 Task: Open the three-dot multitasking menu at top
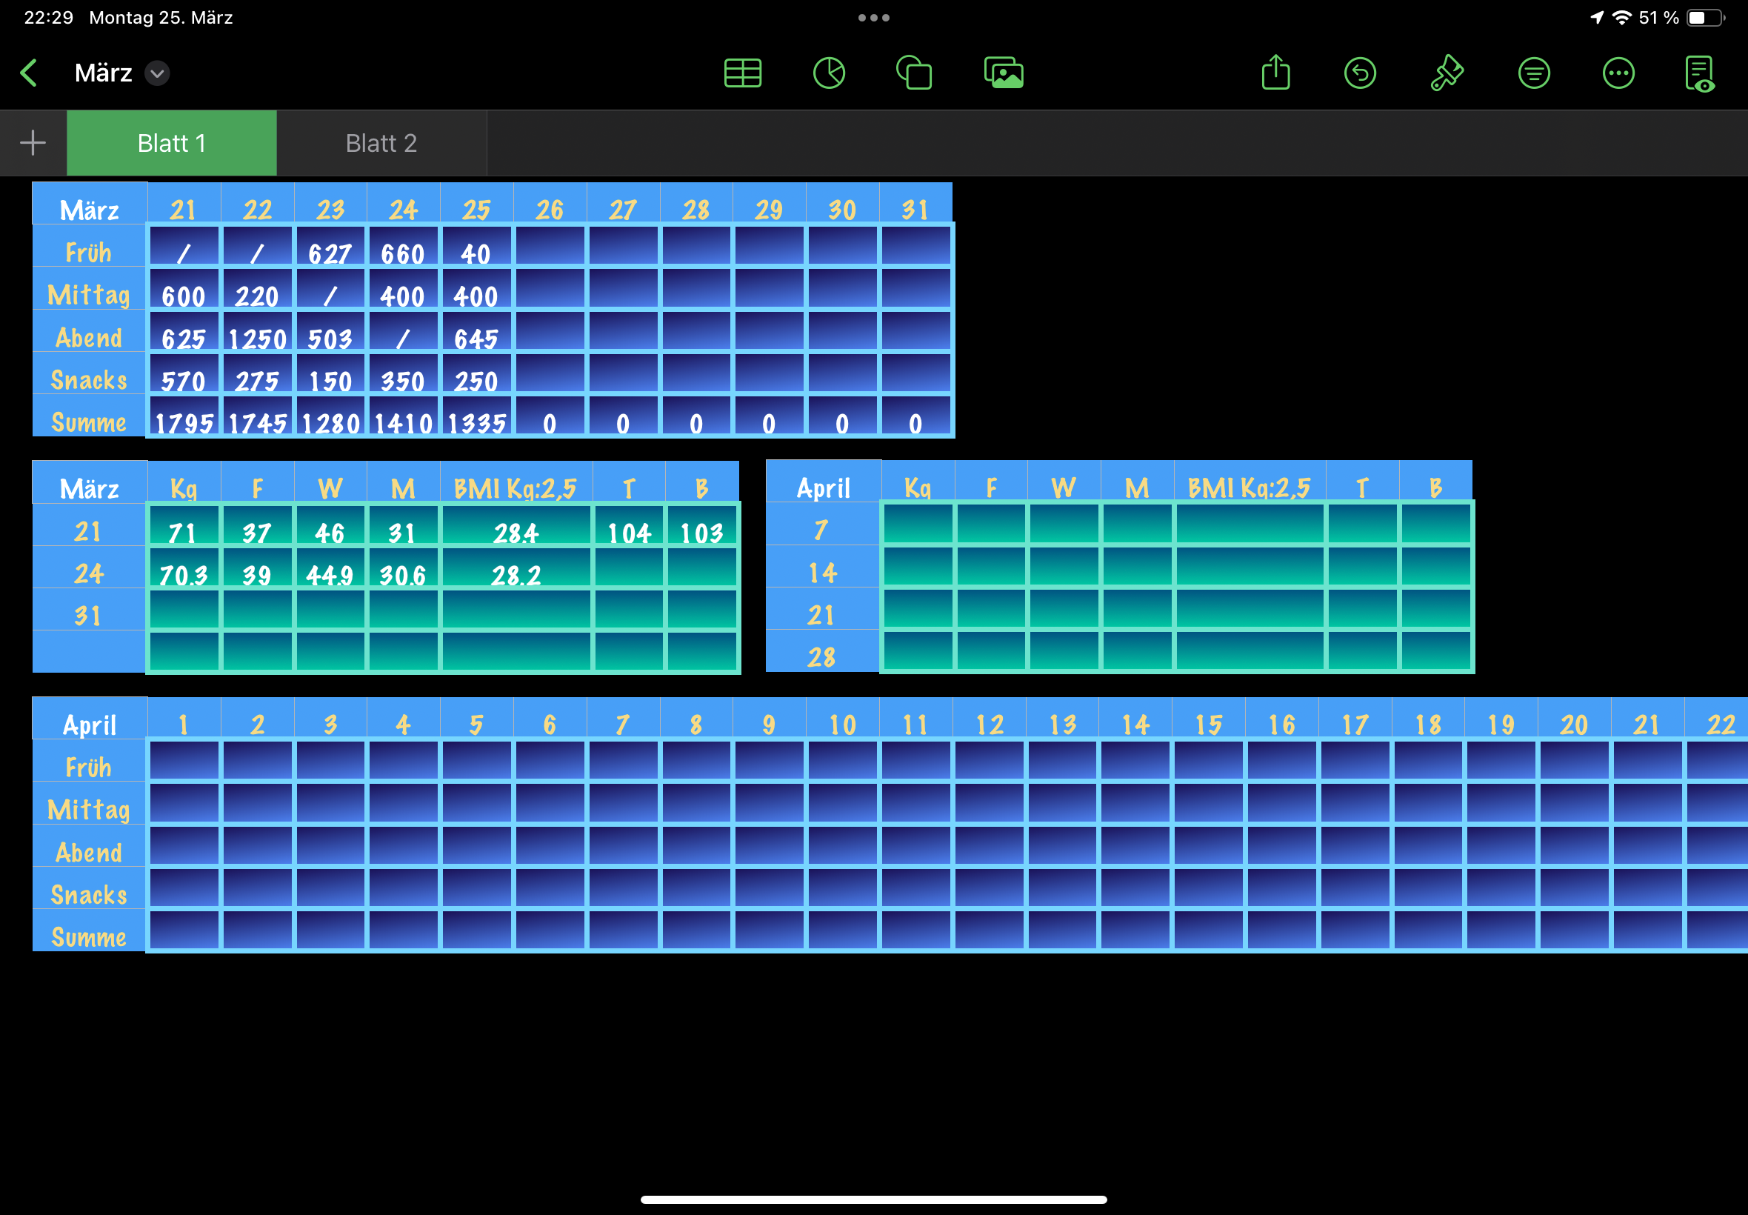[873, 18]
